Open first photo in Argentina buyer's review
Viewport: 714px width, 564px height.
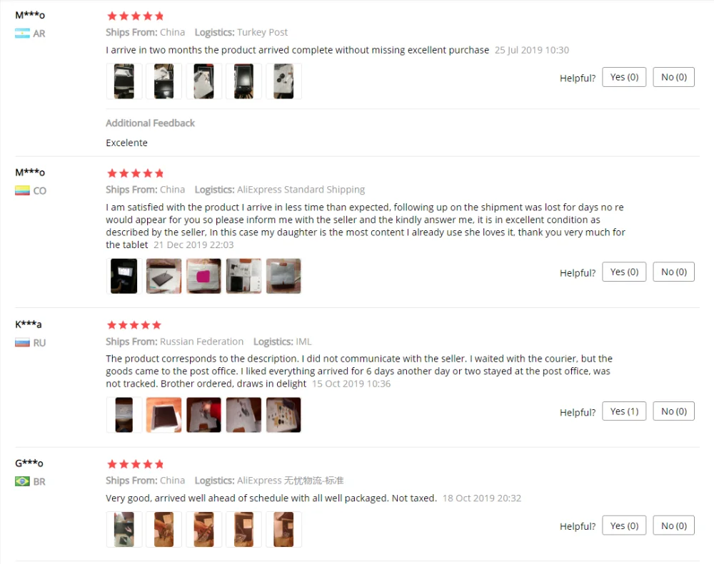coord(124,81)
